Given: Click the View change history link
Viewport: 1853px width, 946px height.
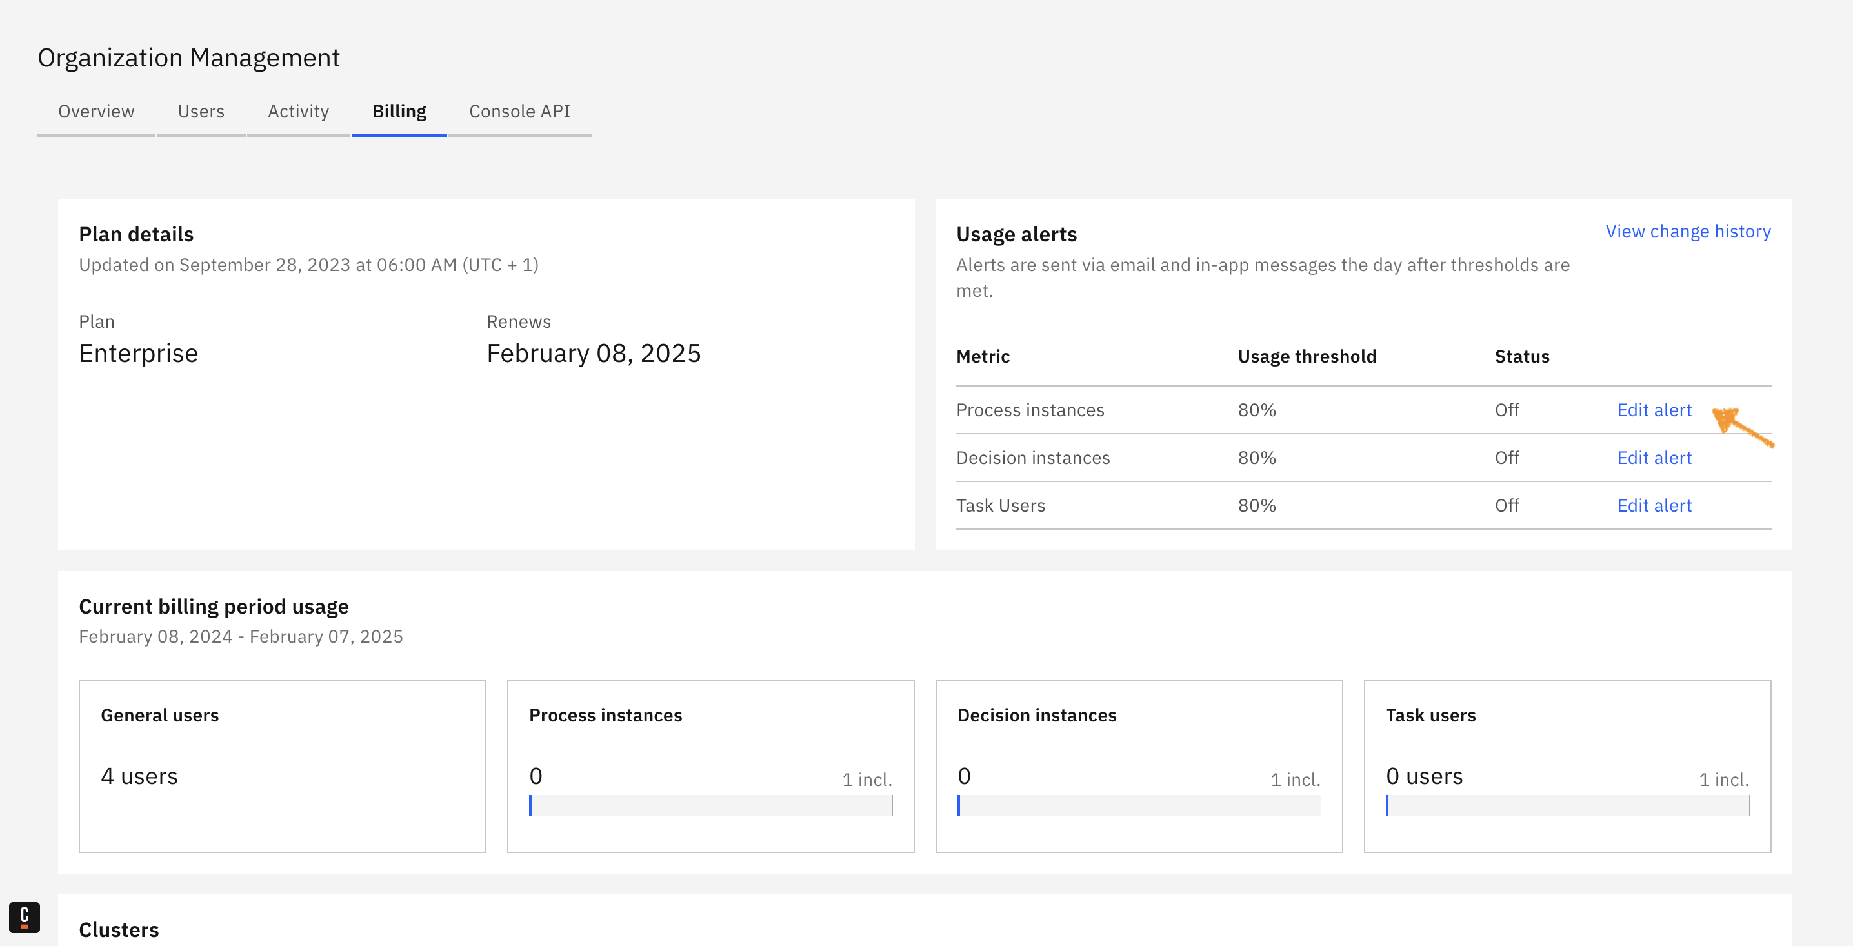Looking at the screenshot, I should [1688, 231].
